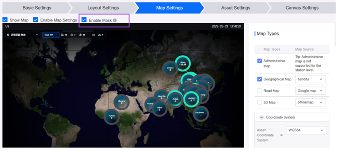The width and height of the screenshot is (337, 150).
Task: Open the WGS84 coordinate system dropdown
Action: click(307, 130)
